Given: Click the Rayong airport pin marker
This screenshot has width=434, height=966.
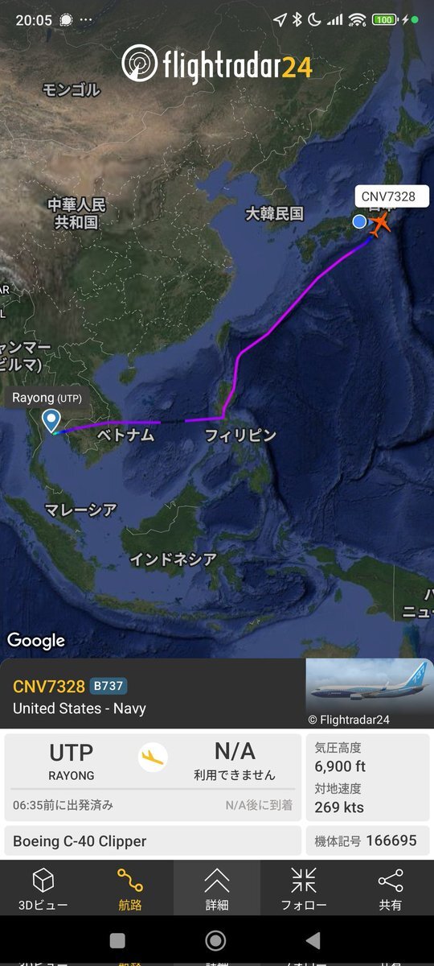Looking at the screenshot, I should click(52, 421).
